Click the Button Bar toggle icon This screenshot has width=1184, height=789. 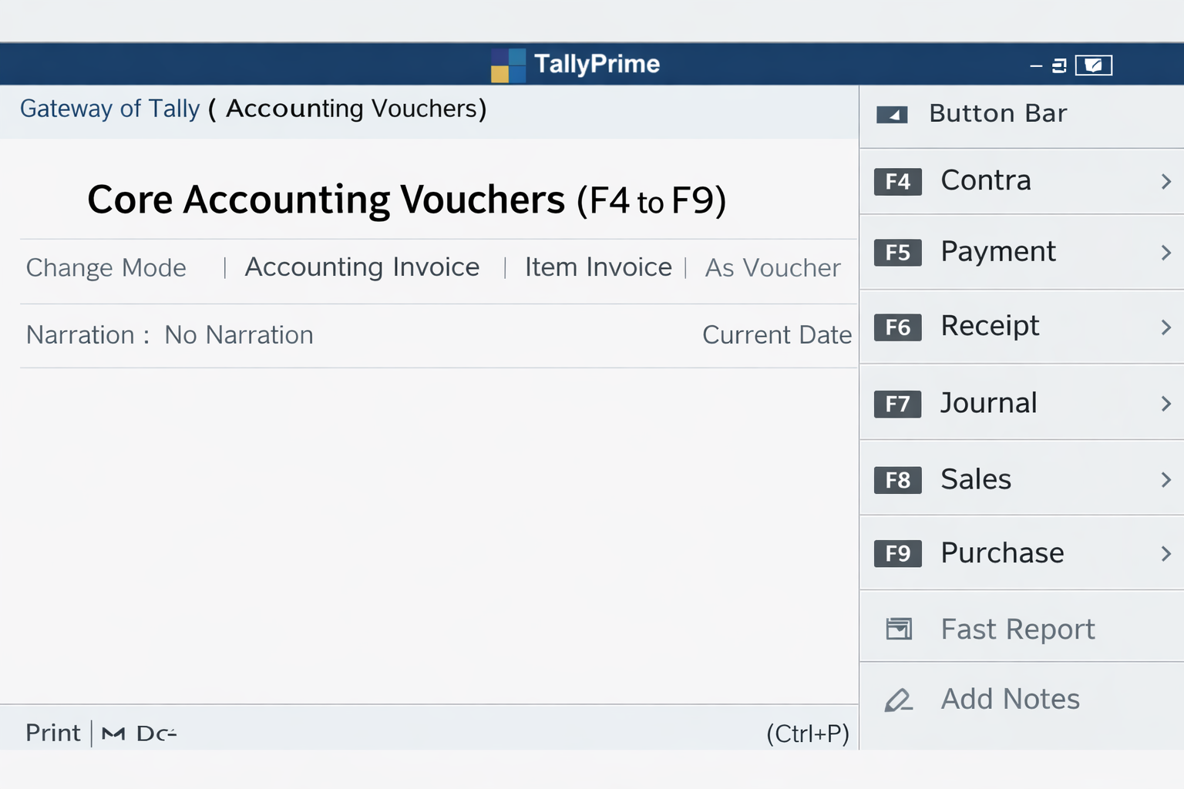tap(891, 113)
